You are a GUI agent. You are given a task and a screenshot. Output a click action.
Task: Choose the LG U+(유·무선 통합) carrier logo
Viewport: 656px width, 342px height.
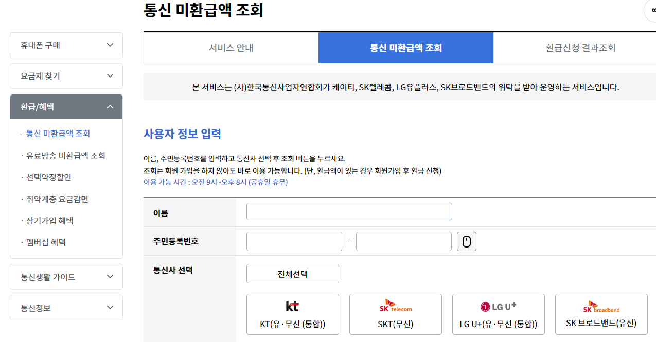[498, 313]
